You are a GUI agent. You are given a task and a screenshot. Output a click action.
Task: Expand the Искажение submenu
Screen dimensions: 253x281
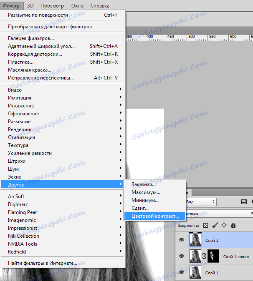click(x=62, y=106)
